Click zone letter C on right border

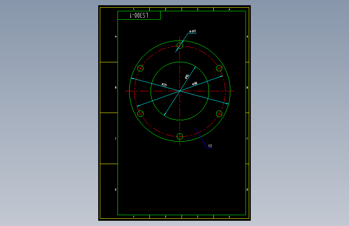[x=247, y=139]
